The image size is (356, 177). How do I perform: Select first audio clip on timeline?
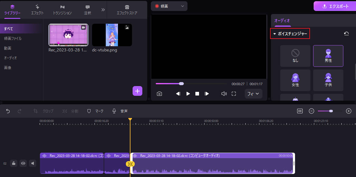pyautogui.click(x=72, y=163)
